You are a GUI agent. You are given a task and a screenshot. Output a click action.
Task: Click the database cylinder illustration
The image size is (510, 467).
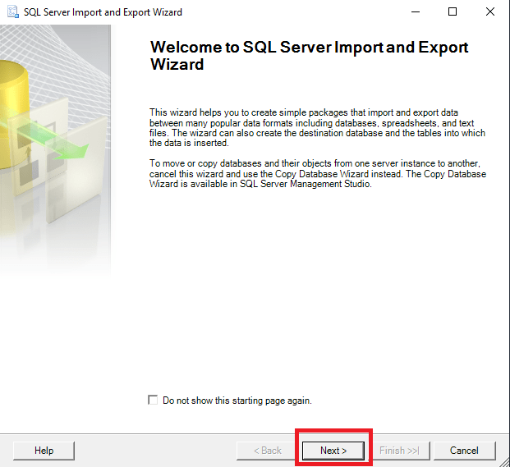point(13,114)
